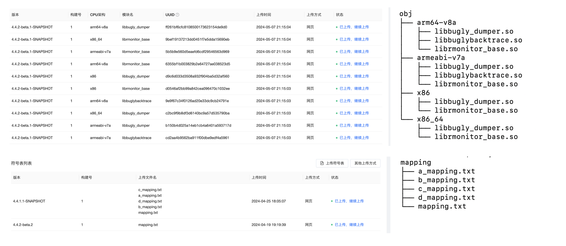Click 继续上传 for arm64-v8a libbuglybacktrace row
The image size is (566, 246).
coord(361,101)
